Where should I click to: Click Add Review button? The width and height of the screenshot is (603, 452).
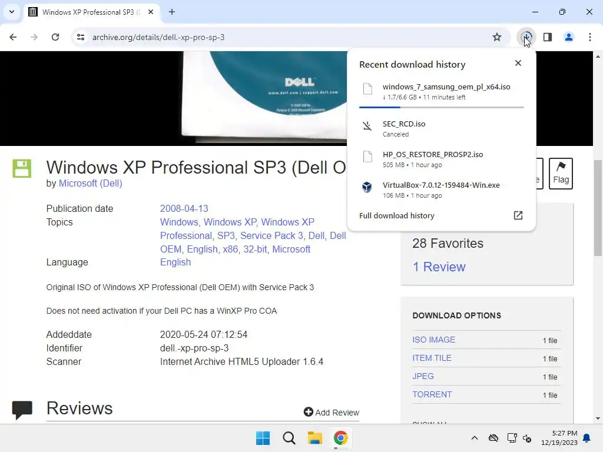point(331,412)
